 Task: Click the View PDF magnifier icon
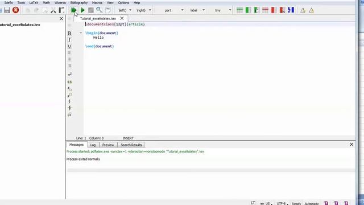click(x=100, y=10)
